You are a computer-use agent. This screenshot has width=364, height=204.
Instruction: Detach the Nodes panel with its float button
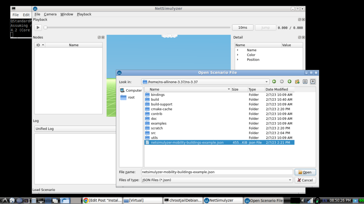tap(99, 37)
